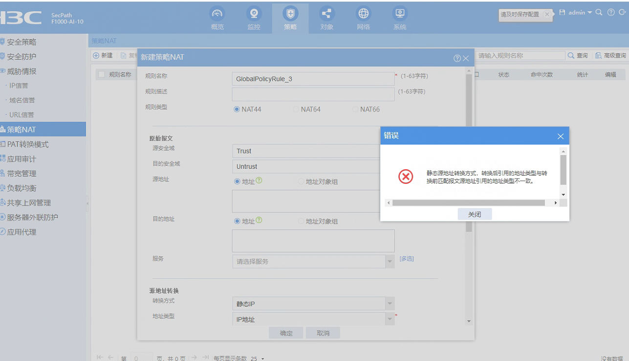Expand 威胁情报 in the sidebar
This screenshot has width=629, height=361.
(22, 71)
